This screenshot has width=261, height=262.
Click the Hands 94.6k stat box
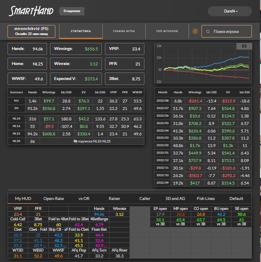27,49
